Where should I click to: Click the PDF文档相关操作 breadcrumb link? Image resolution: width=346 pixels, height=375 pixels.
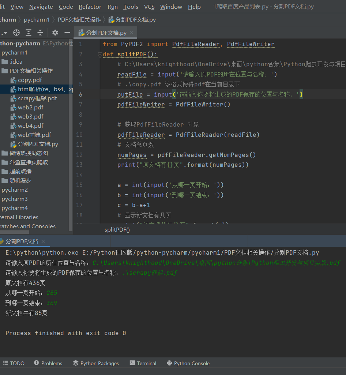click(80, 20)
